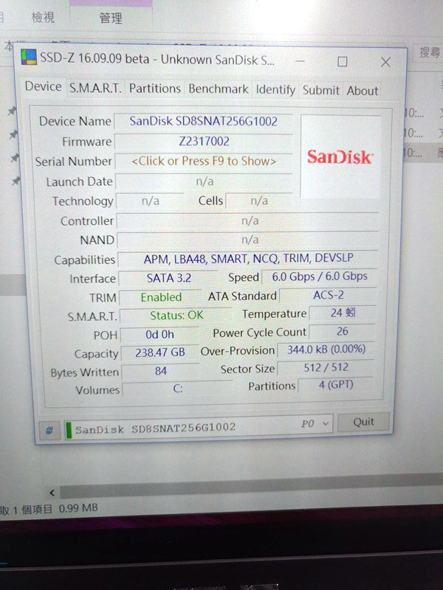Viewport: 443px width, 590px height.
Task: Click the Volumes value C:
Action: point(178,389)
